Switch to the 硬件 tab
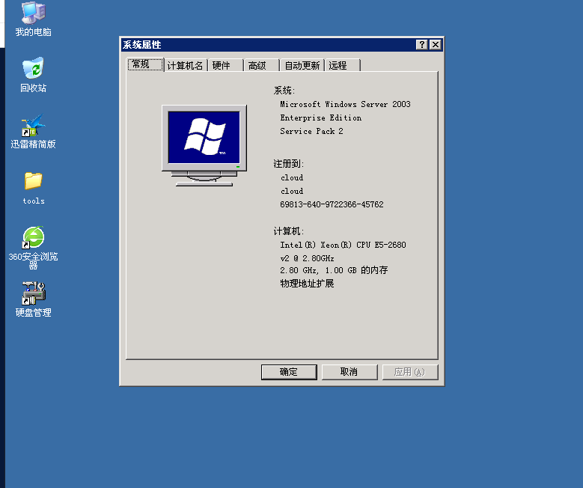The image size is (583, 488). 222,66
